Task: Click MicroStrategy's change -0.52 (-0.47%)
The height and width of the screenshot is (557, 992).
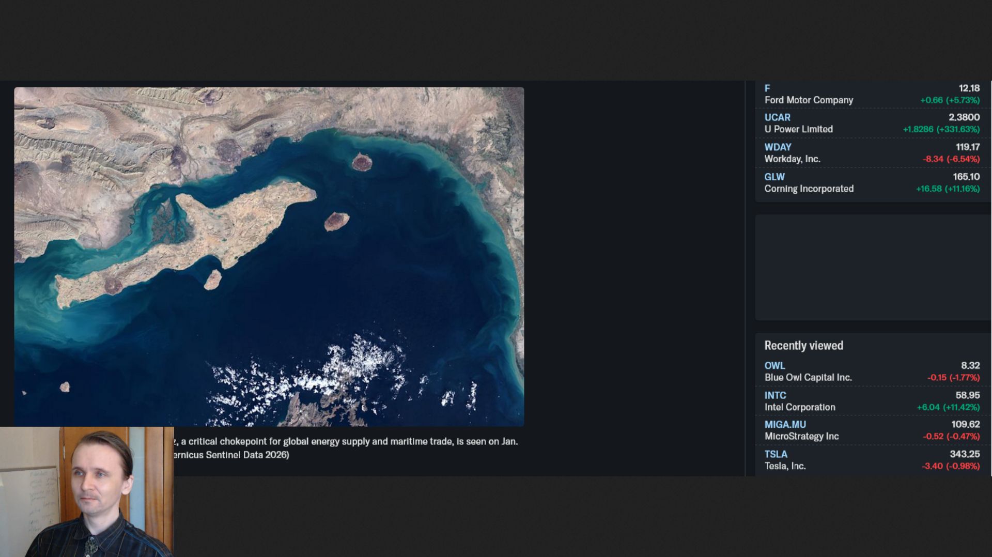Action: 951,437
